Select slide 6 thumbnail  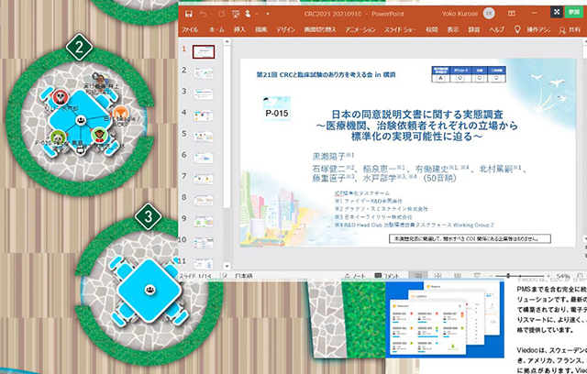click(x=204, y=158)
